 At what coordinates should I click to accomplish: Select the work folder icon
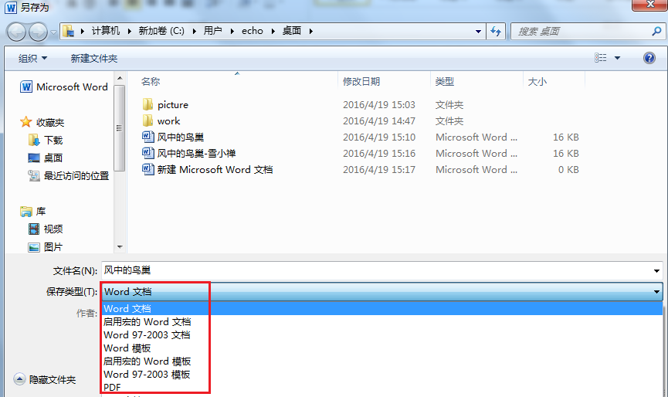pos(148,120)
